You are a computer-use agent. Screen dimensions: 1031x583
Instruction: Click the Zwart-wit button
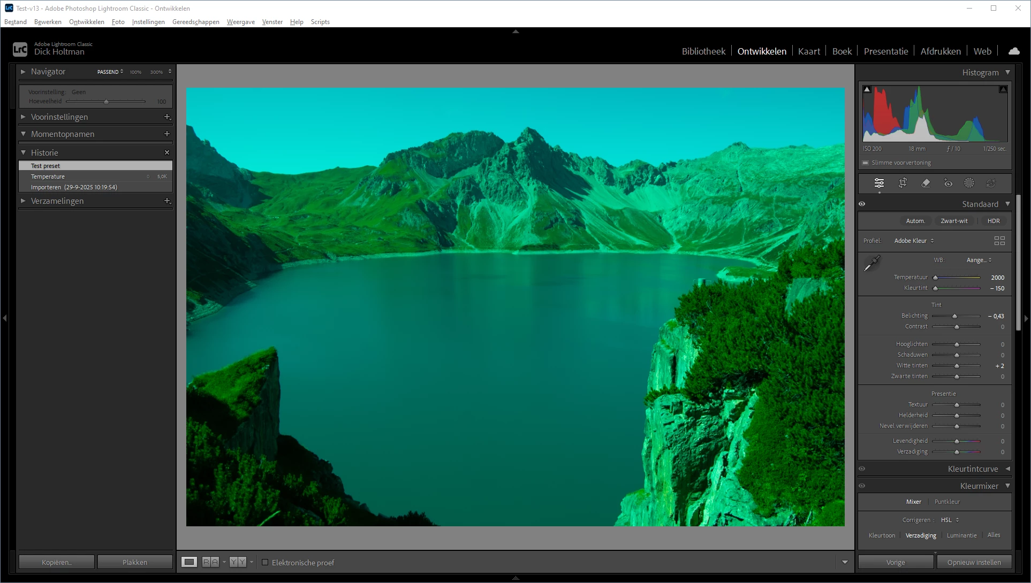pyautogui.click(x=954, y=221)
